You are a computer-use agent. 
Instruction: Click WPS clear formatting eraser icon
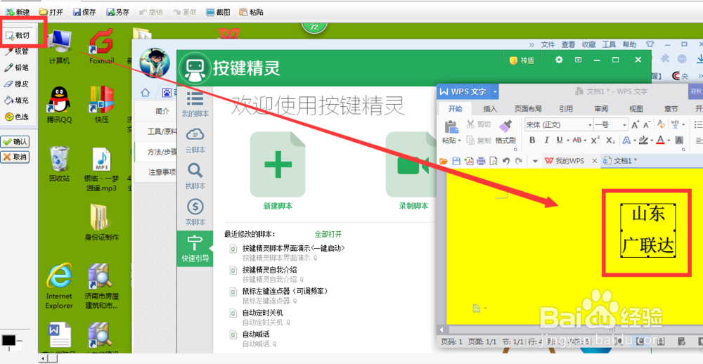point(661,124)
